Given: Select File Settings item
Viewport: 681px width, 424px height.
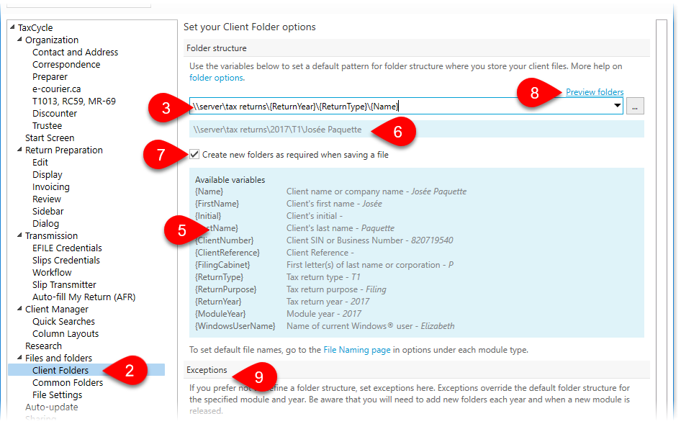Looking at the screenshot, I should pos(58,395).
